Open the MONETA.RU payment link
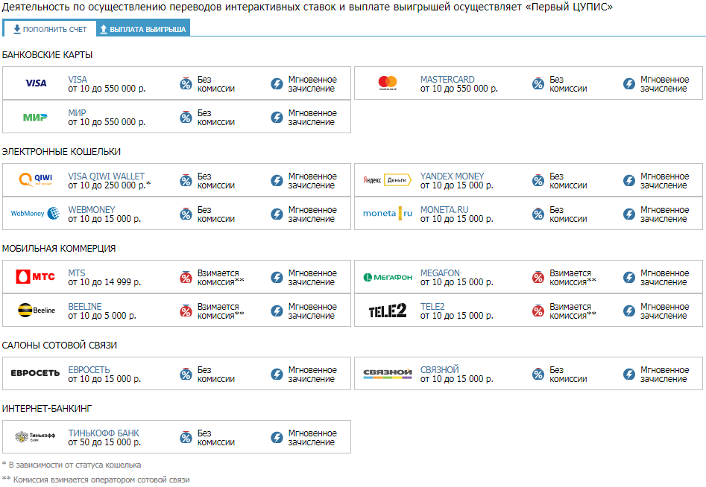The width and height of the screenshot is (706, 487). tap(444, 210)
